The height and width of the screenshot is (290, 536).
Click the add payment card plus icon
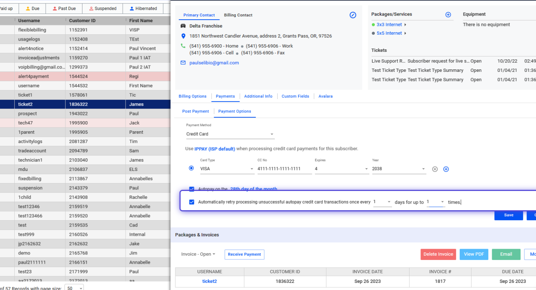click(446, 169)
